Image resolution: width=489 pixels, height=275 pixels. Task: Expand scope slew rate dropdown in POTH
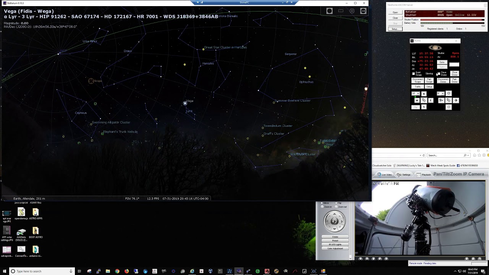[x=418, y=94]
